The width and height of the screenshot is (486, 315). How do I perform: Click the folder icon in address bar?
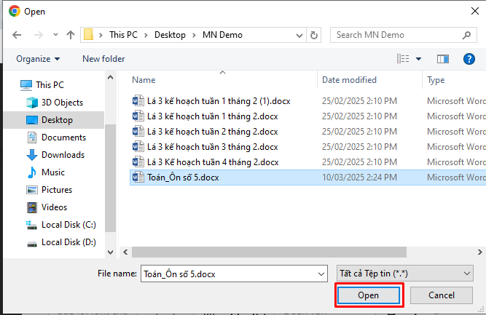pyautogui.click(x=88, y=35)
